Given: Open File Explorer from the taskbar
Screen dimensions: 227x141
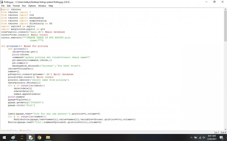Looking at the screenshot, I should [x=48, y=138].
